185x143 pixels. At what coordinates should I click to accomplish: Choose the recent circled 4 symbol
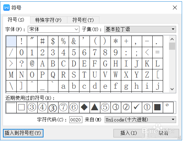[x=42, y=107]
